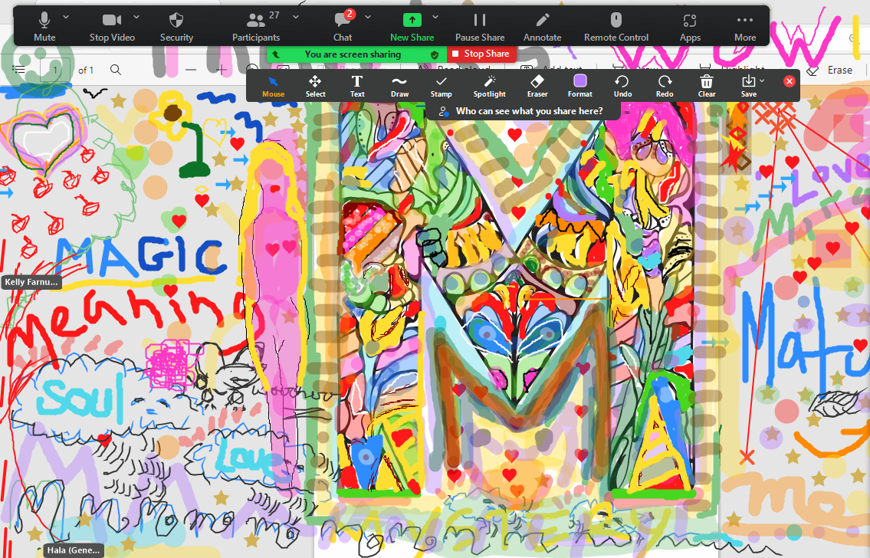Click the red Stop Share button
Screen dimensions: 870x558
tap(481, 54)
